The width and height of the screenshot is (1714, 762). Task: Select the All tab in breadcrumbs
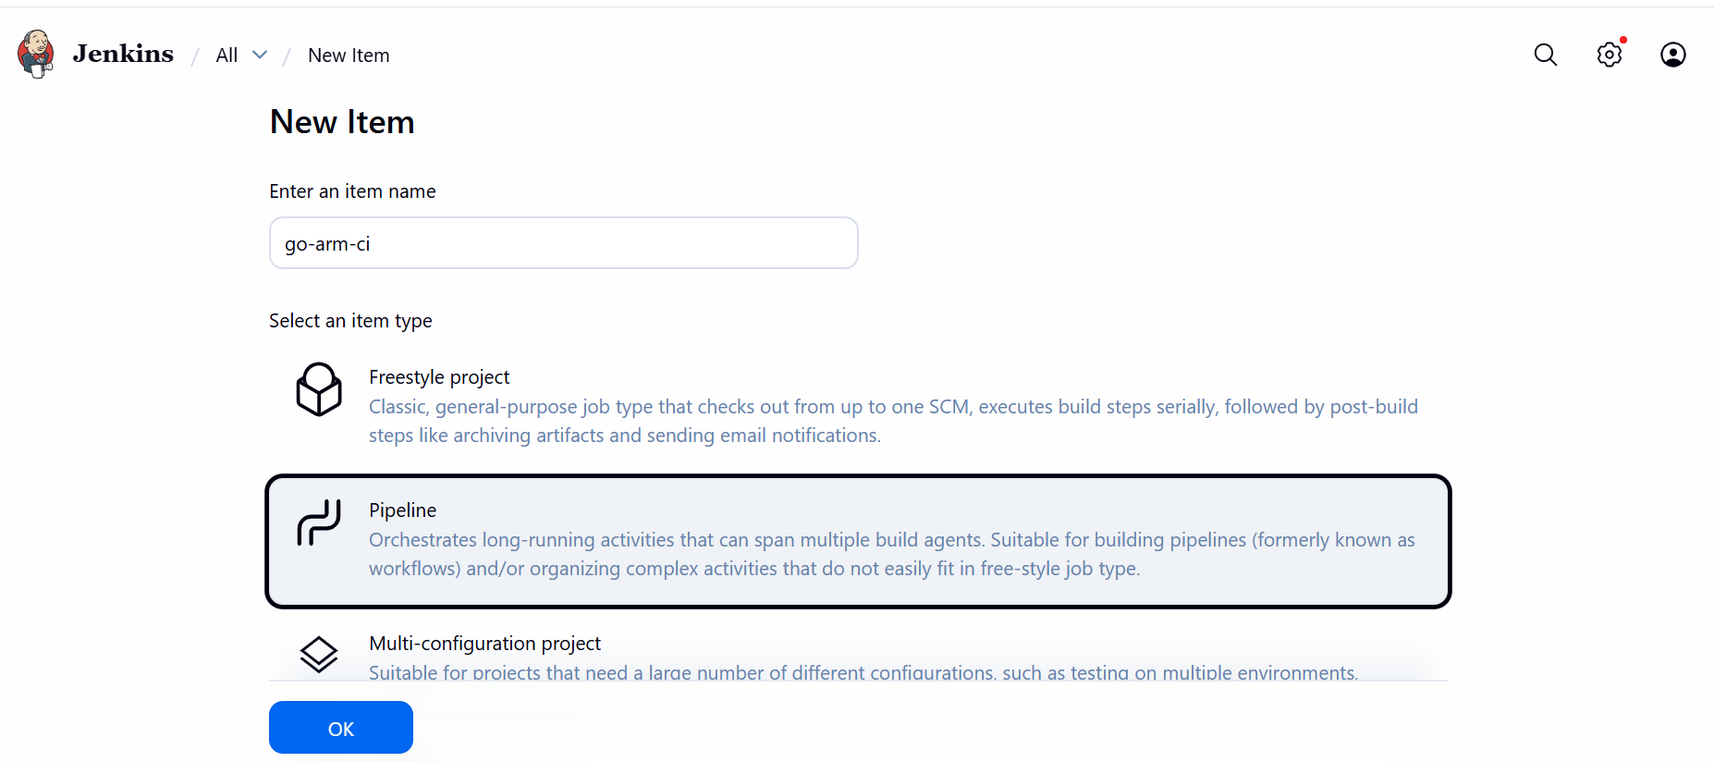click(226, 55)
